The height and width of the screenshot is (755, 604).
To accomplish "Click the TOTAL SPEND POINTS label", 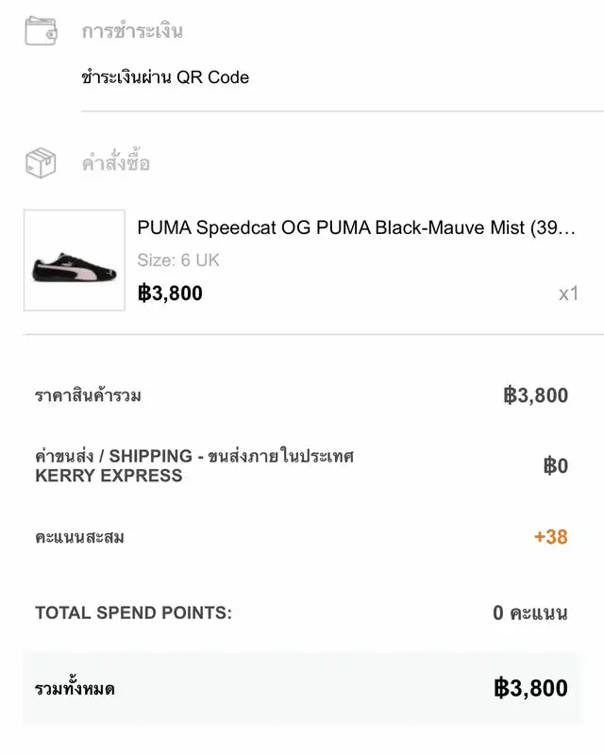I will click(133, 612).
